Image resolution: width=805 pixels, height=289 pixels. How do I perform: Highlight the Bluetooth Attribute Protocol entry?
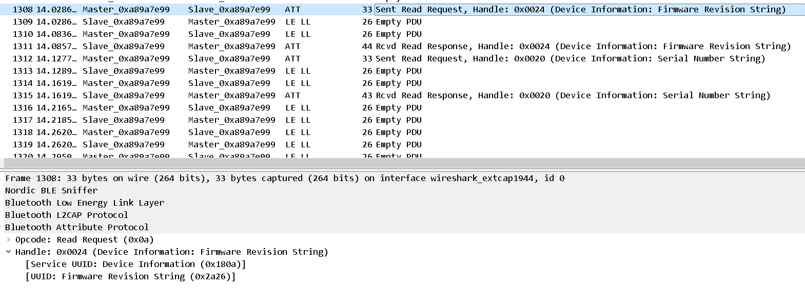pyautogui.click(x=77, y=227)
